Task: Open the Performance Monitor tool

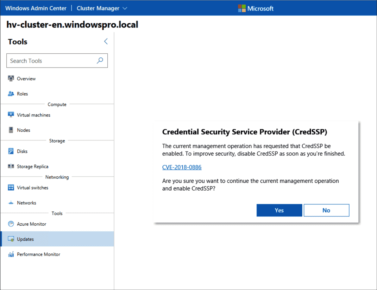Action: pyautogui.click(x=37, y=254)
